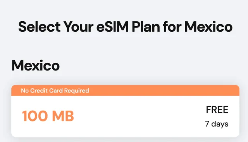Click the word Plan in page title
Image resolution: width=248 pixels, height=142 pixels.
coord(146,27)
